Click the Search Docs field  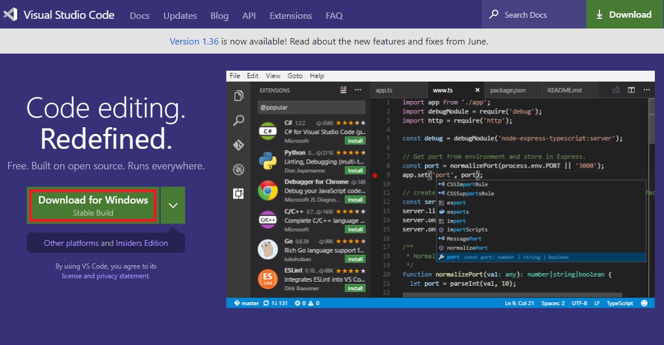pos(534,14)
